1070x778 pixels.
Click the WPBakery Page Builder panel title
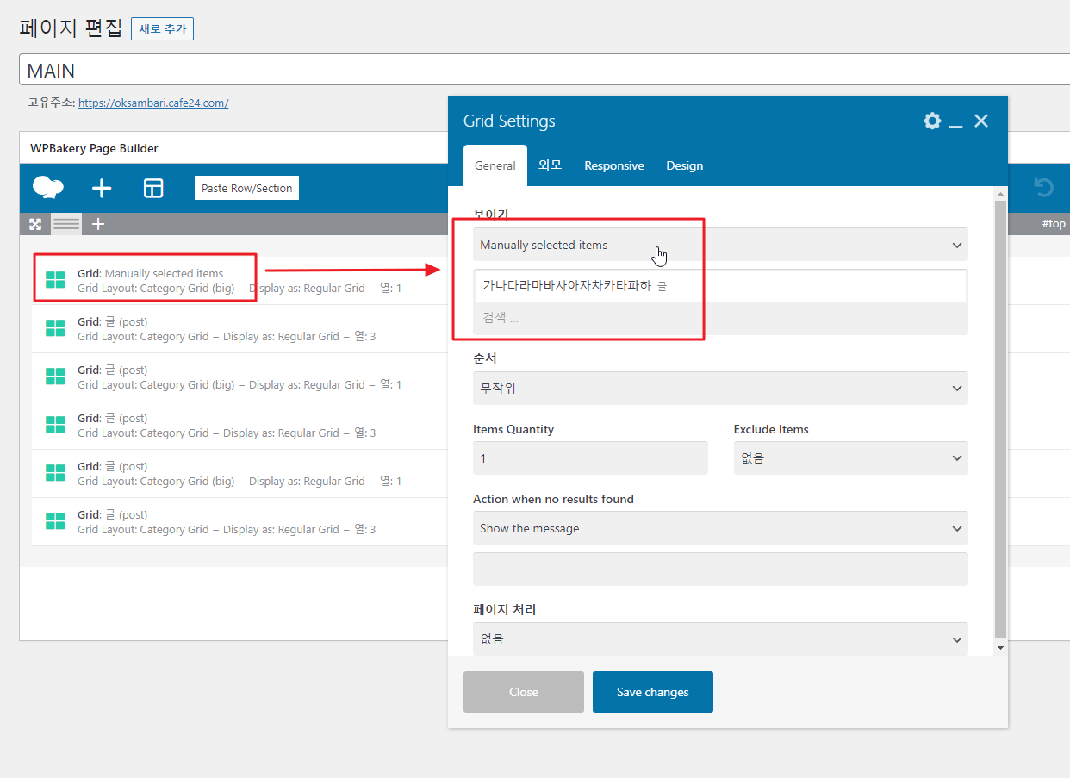coord(94,148)
